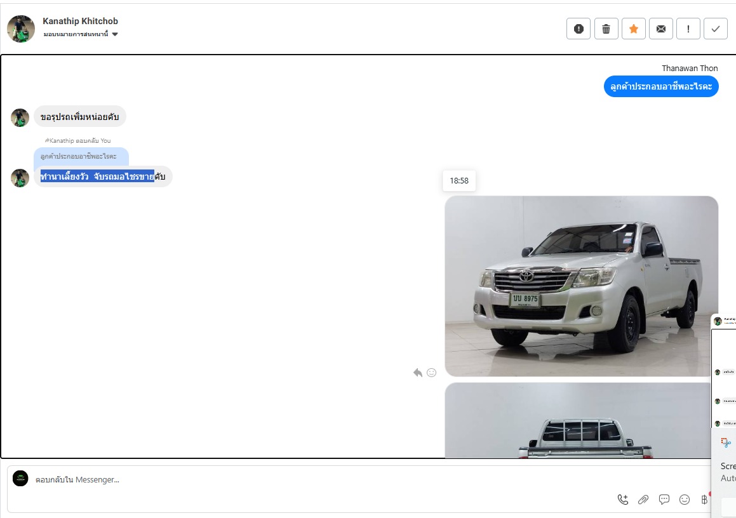Delete conversation with the trash icon

[x=606, y=29]
